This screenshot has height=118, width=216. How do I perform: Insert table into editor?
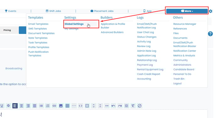[x=67, y=106]
